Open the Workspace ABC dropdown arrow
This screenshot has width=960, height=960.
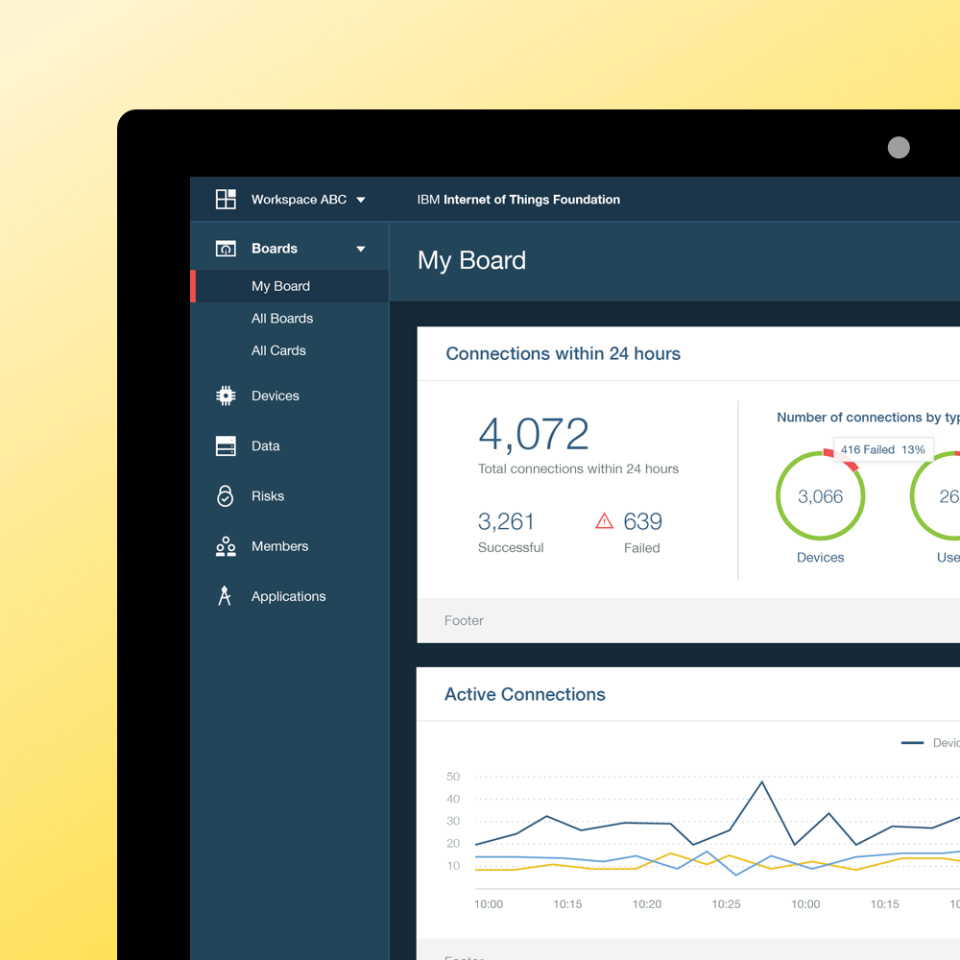[361, 200]
